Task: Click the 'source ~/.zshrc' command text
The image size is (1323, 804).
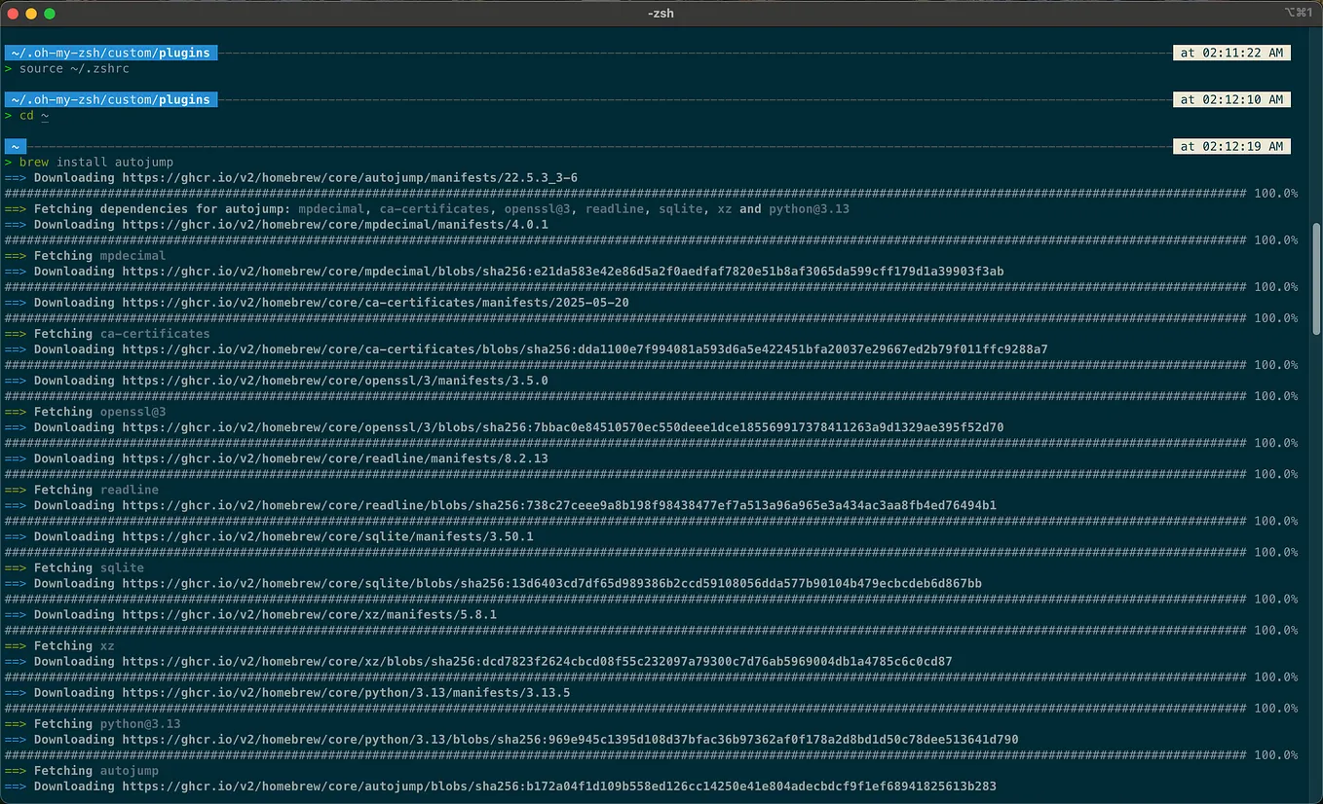Action: point(77,68)
